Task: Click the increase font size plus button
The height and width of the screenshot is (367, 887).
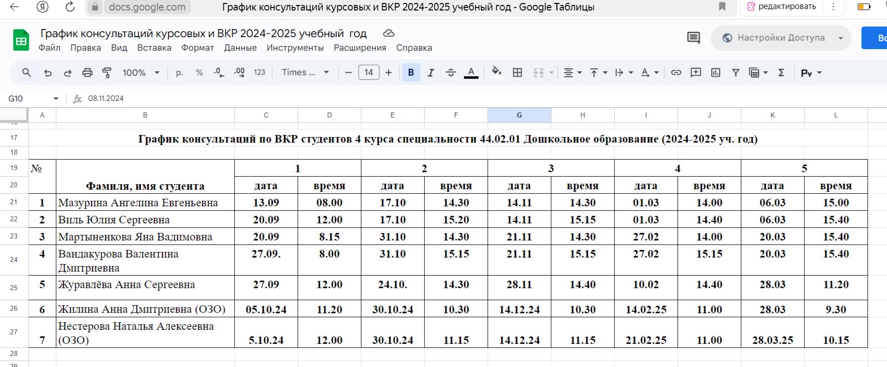Action: [388, 73]
